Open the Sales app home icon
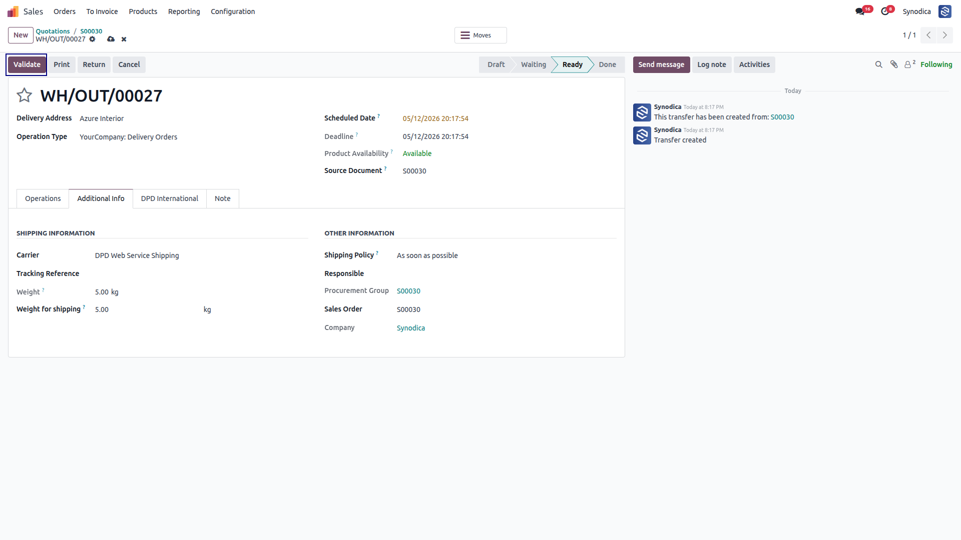Viewport: 961px width, 540px height. pos(13,11)
